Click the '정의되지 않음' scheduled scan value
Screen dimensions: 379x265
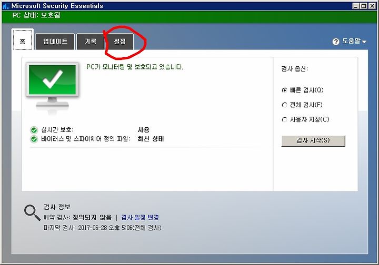tap(92, 218)
